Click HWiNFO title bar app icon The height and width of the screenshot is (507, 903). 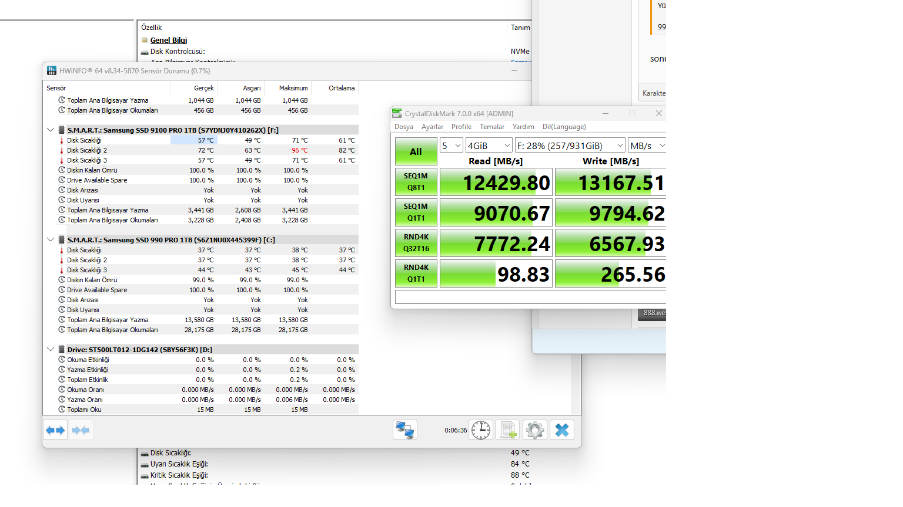point(52,71)
